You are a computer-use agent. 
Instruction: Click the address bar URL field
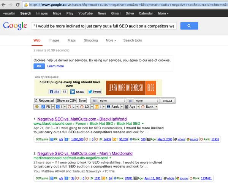click(x=125, y=5)
